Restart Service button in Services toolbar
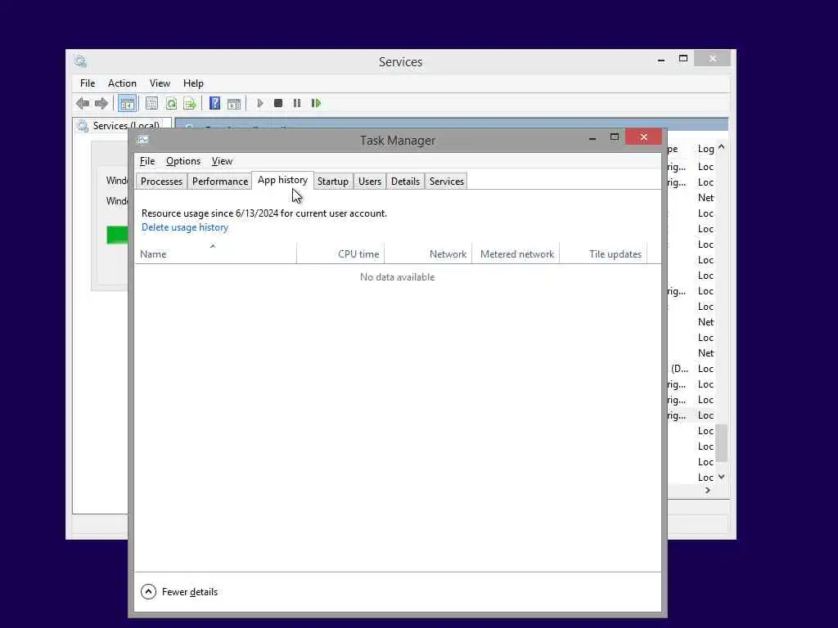The height and width of the screenshot is (628, 838). click(316, 103)
